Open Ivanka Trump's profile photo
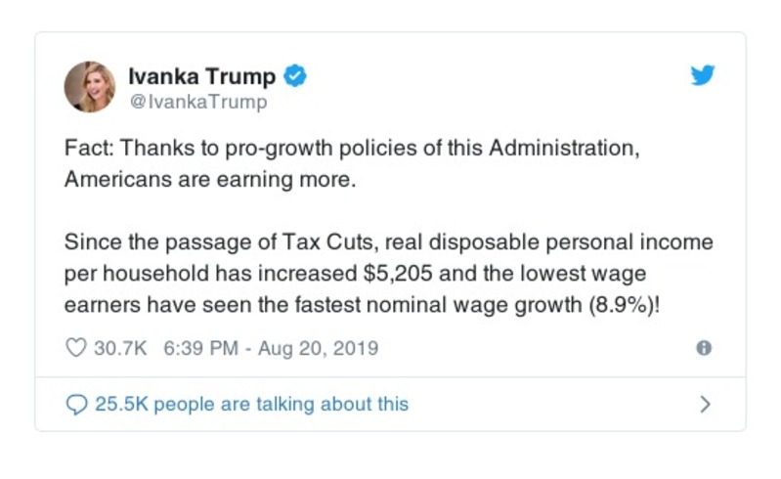781x479 pixels. pos(90,86)
